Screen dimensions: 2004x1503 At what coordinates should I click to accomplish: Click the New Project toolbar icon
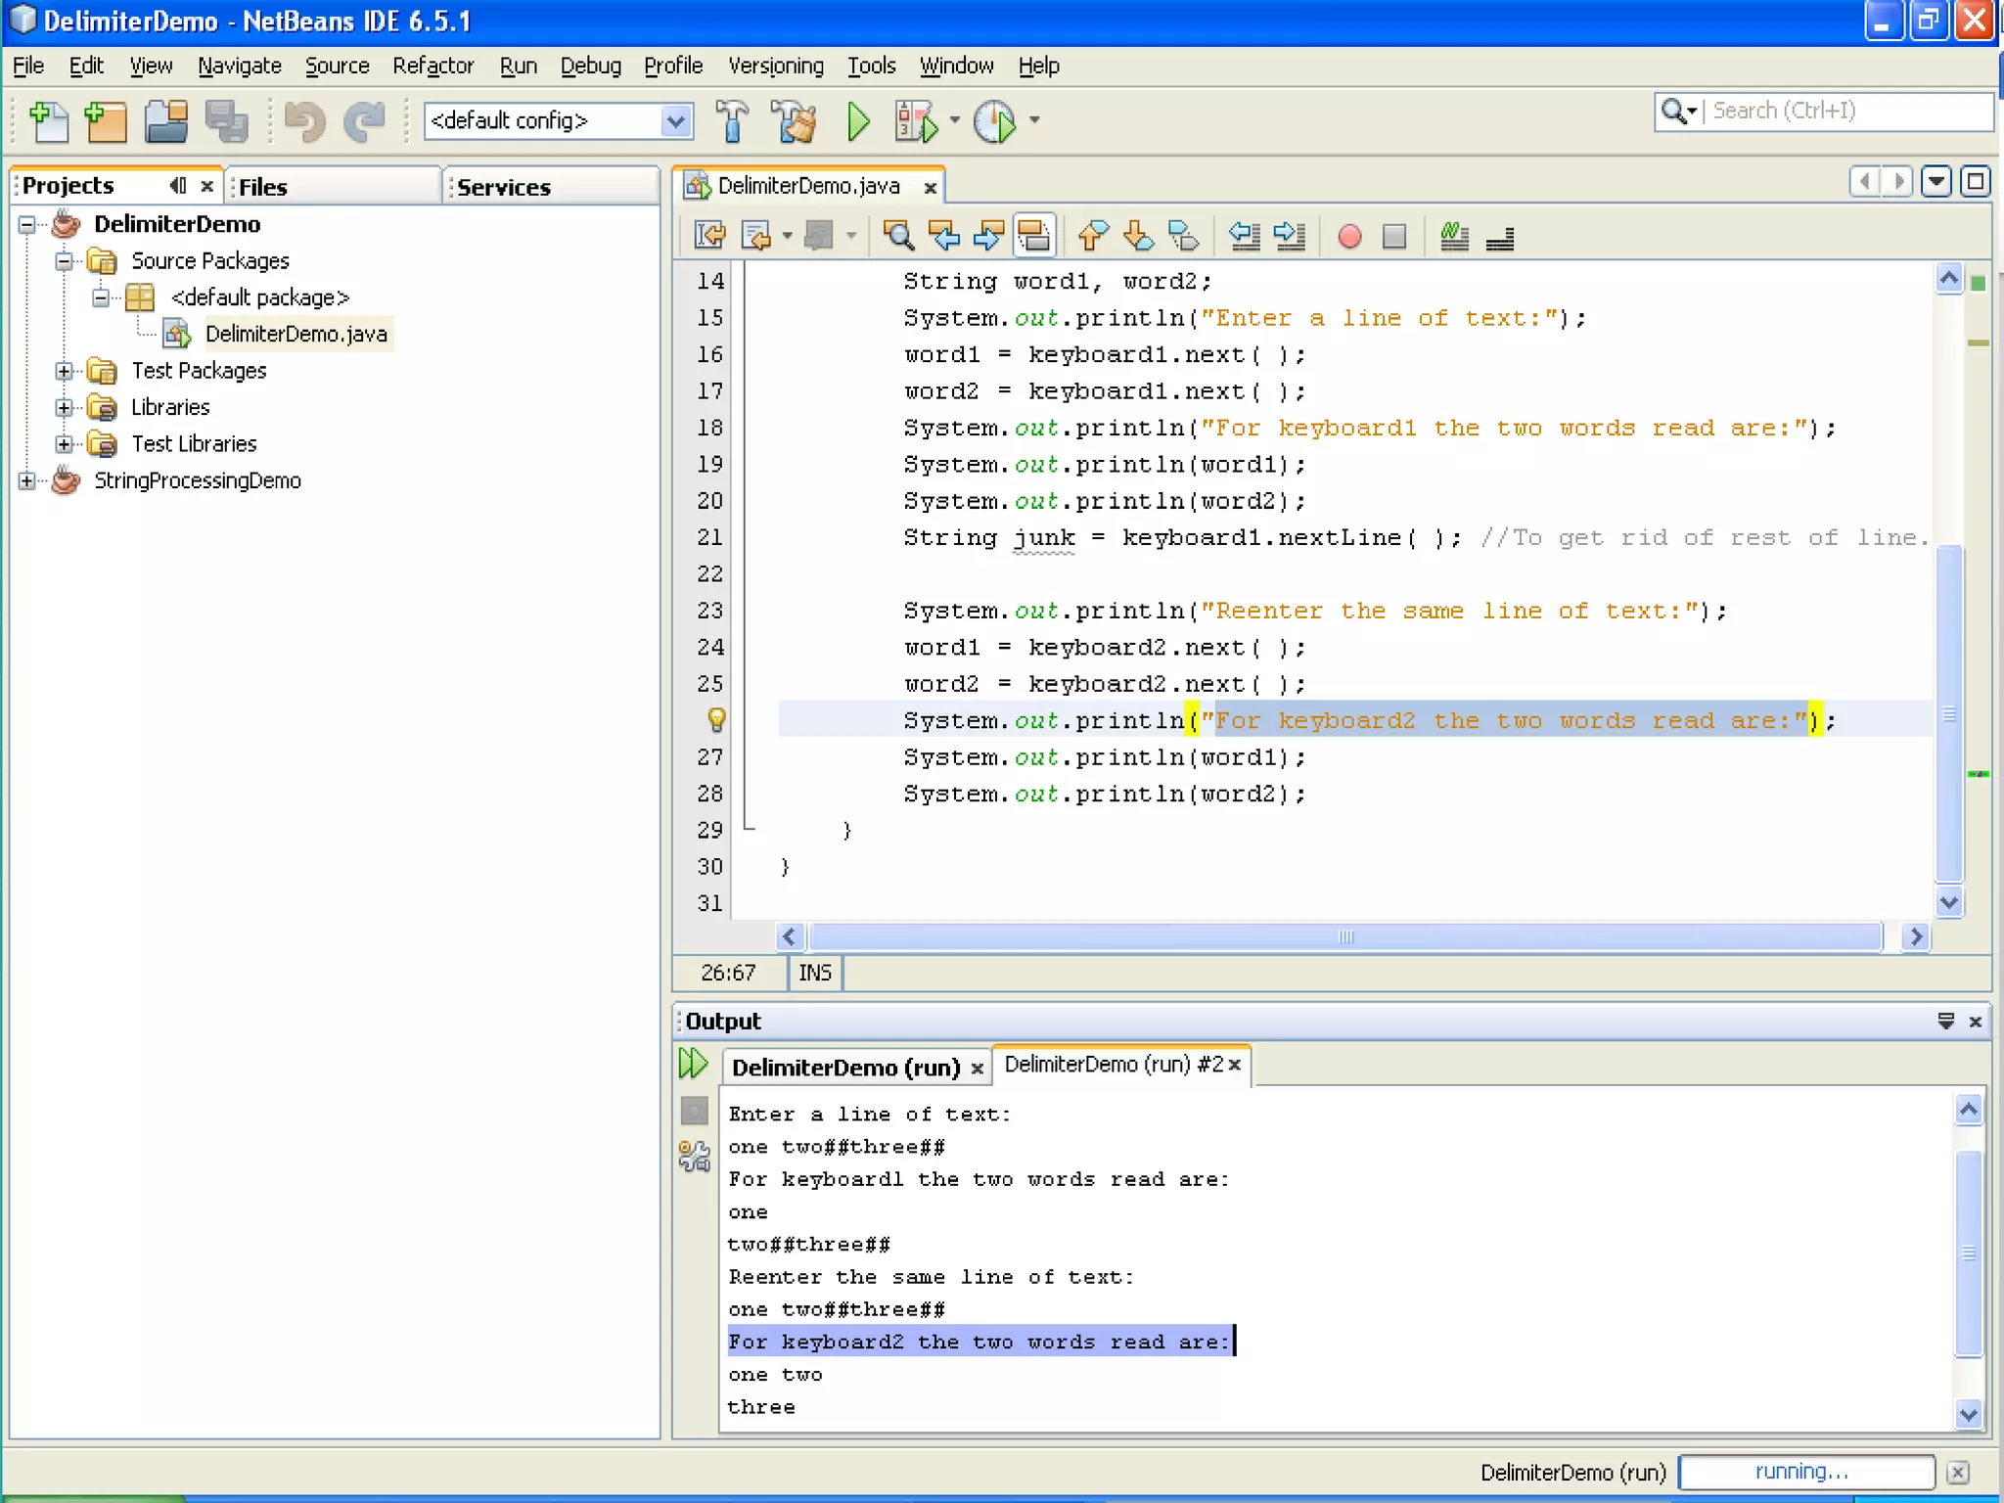106,121
